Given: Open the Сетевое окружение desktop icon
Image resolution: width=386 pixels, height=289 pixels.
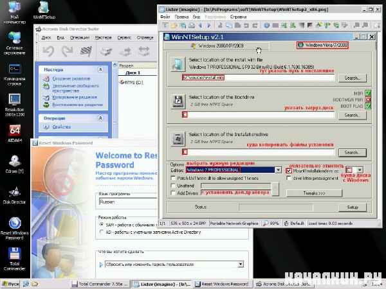Looking at the screenshot, I should [15, 43].
